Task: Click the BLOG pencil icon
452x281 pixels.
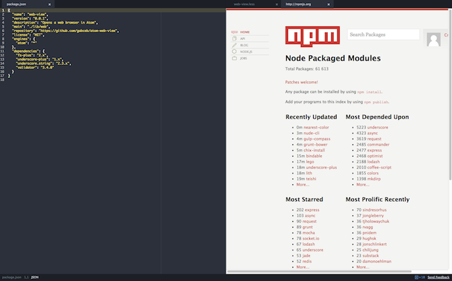Action: pos(234,45)
